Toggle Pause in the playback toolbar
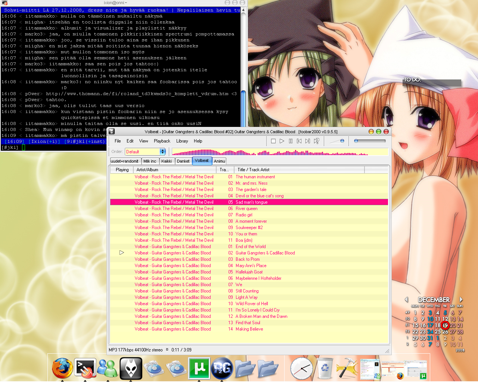 291,141
